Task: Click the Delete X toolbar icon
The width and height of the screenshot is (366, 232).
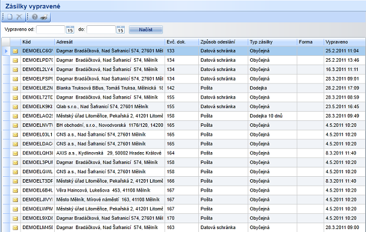Action: click(x=19, y=17)
